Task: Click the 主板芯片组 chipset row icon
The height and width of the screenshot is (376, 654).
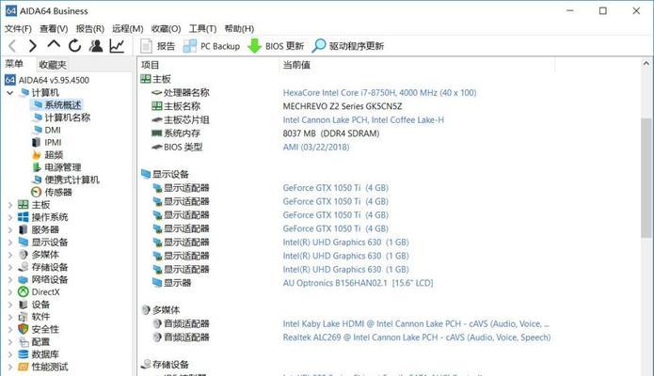Action: [156, 120]
